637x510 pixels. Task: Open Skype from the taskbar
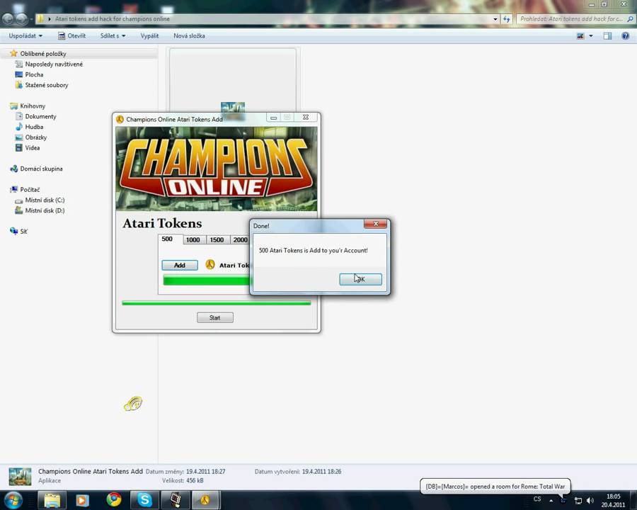pyautogui.click(x=144, y=500)
